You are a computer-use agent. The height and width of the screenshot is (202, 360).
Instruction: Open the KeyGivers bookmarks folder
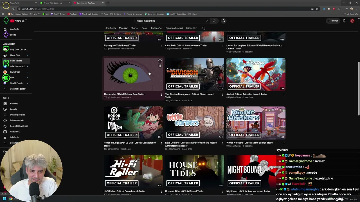[x=116, y=14]
